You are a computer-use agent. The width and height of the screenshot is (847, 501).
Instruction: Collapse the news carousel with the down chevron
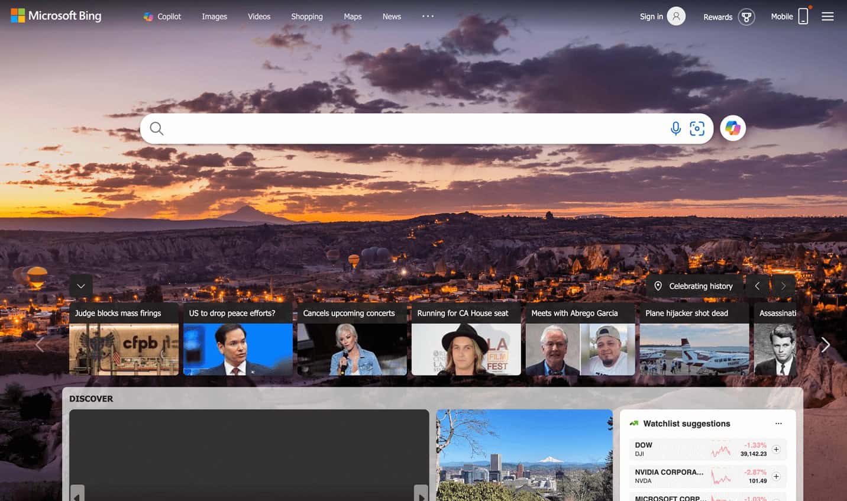click(x=81, y=286)
